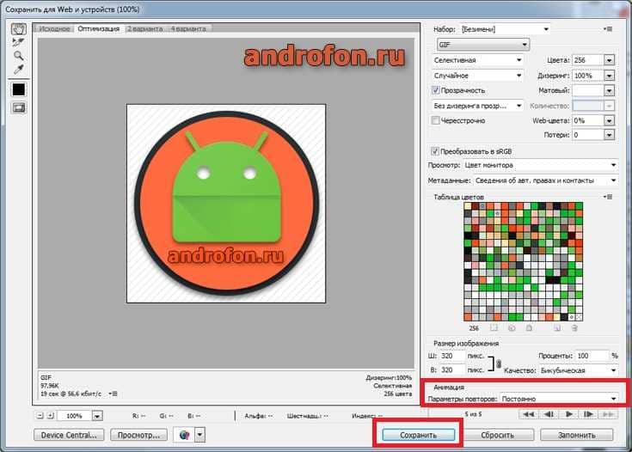Open optimize menu icon beside Набор
This screenshot has height=452, width=632.
(x=608, y=29)
